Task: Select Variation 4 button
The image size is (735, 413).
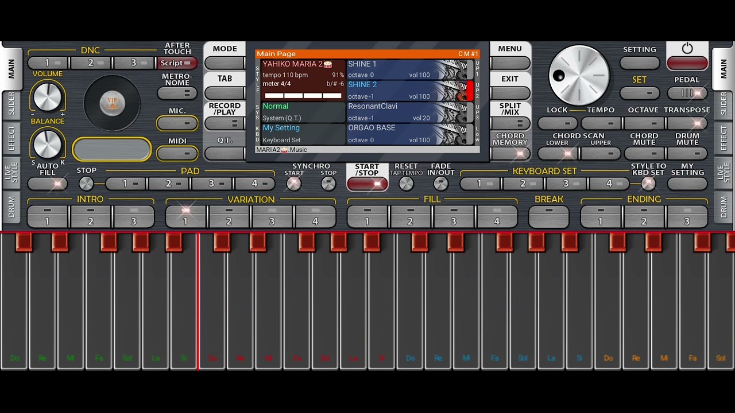Action: pos(315,216)
